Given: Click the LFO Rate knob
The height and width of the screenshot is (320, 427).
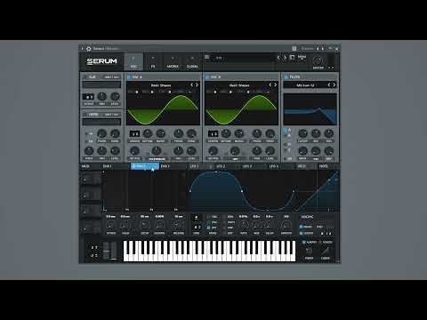Looking at the screenshot, I should click(244, 225).
